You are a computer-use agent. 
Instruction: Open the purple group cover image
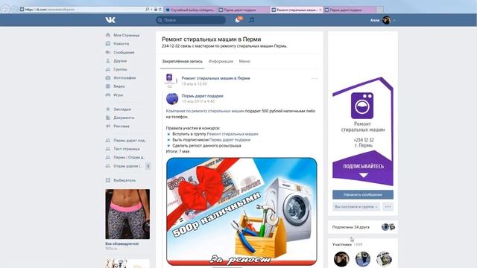(x=363, y=131)
